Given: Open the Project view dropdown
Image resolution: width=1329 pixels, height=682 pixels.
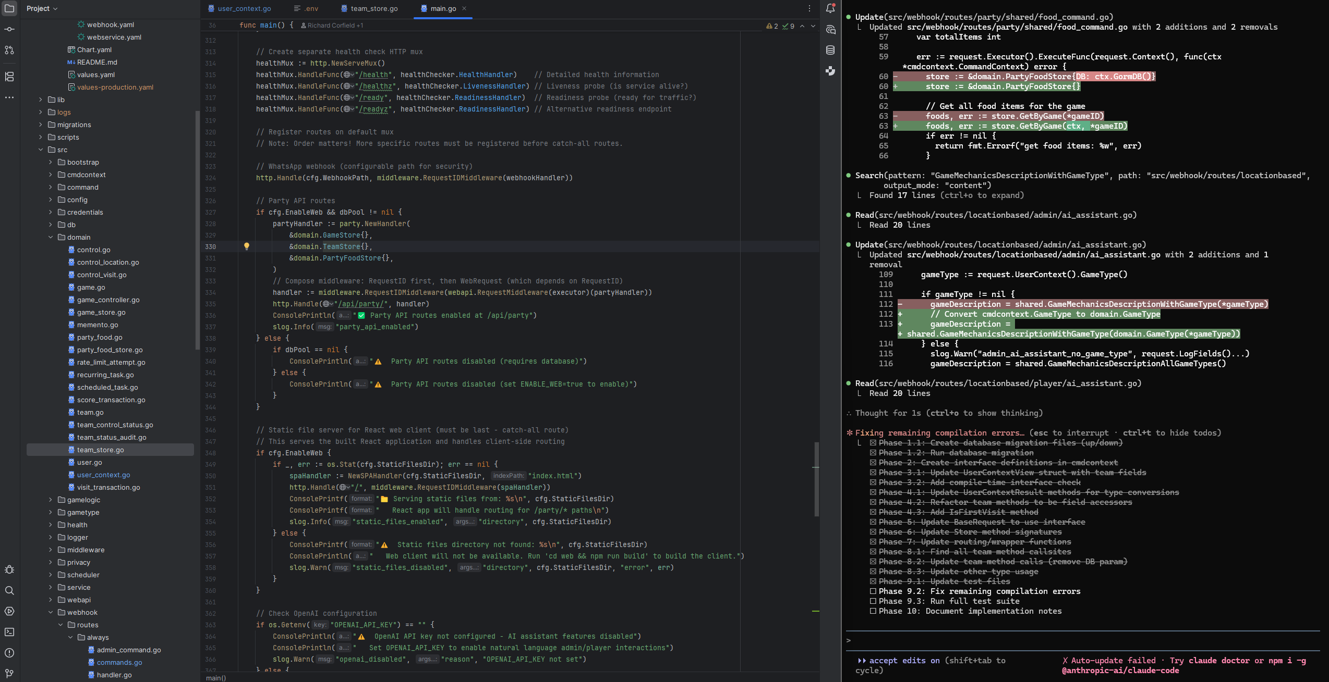Looking at the screenshot, I should [42, 8].
